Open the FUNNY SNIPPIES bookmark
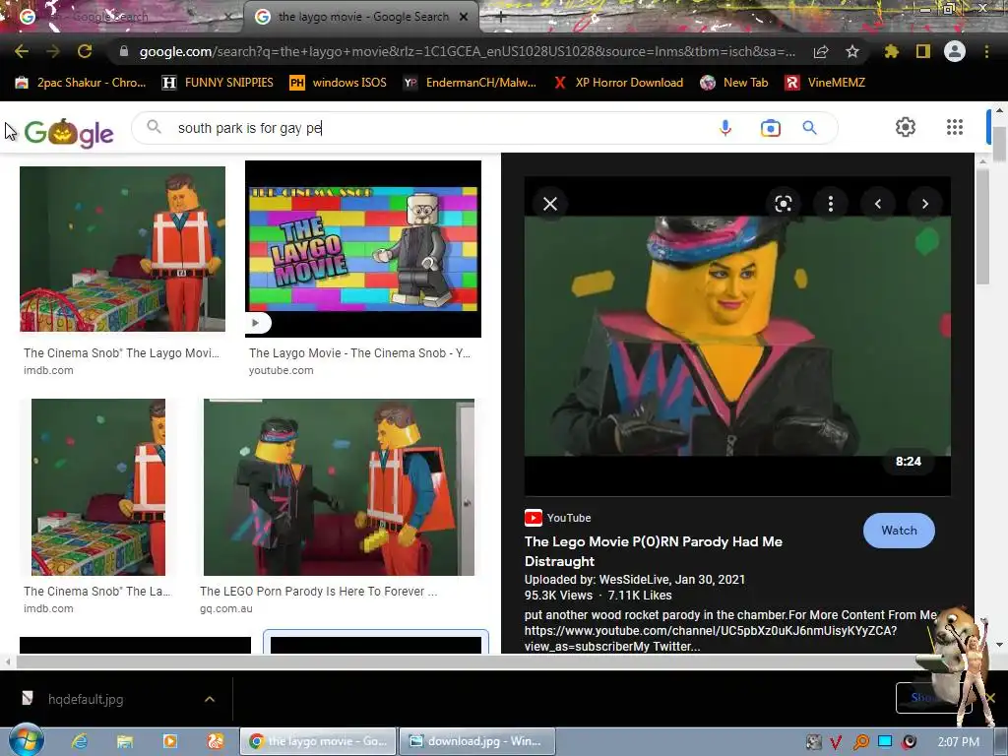Viewport: 1008px width, 756px height. (218, 83)
